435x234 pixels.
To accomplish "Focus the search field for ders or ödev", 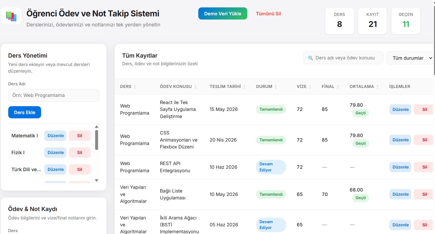I will point(343,58).
